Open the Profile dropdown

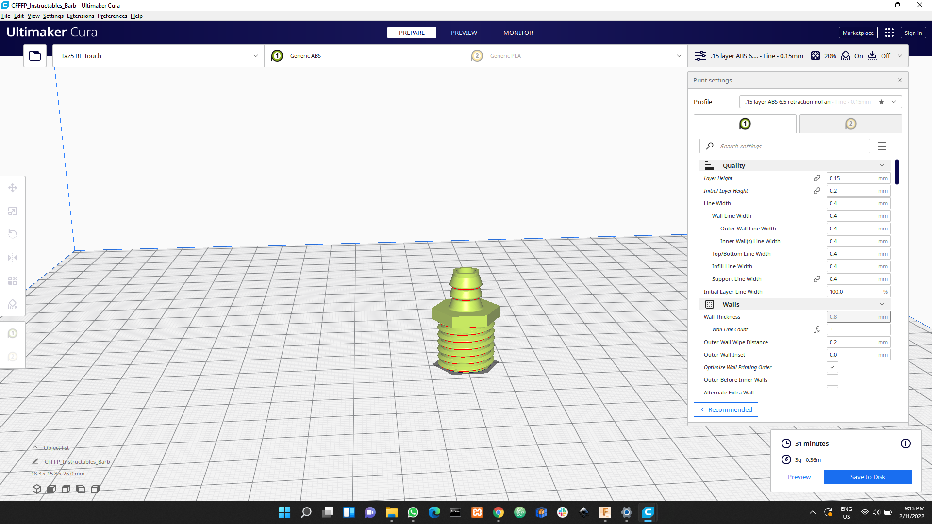893,102
